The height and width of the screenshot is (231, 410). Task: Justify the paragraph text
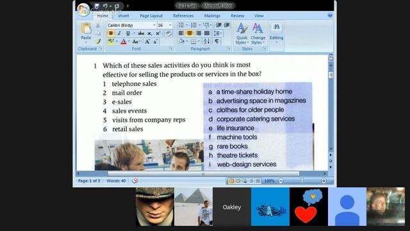[x=206, y=33]
